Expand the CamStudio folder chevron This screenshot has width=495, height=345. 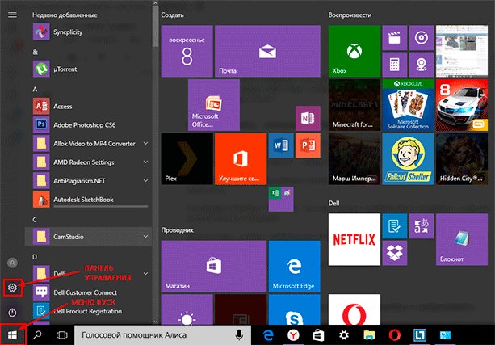(x=145, y=236)
